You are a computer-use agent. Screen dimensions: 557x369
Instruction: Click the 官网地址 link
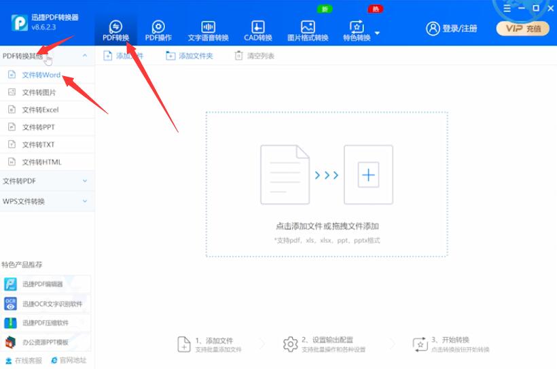coord(69,360)
